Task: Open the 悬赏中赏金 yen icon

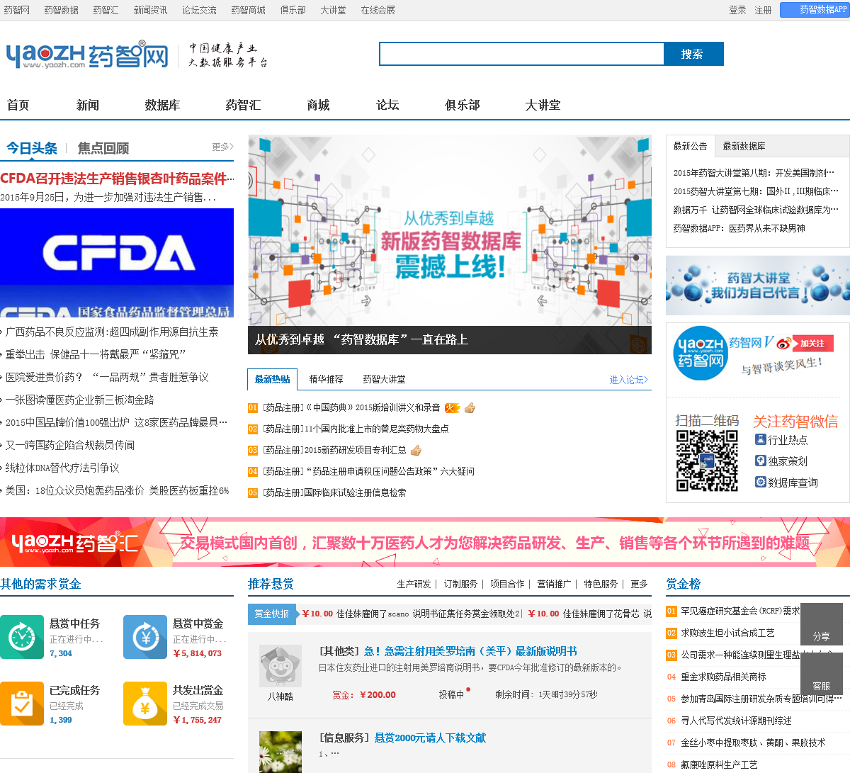Action: 145,637
